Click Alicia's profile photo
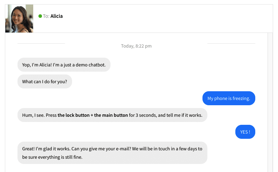Image resolution: width=278 pixels, height=172 pixels. point(19,19)
